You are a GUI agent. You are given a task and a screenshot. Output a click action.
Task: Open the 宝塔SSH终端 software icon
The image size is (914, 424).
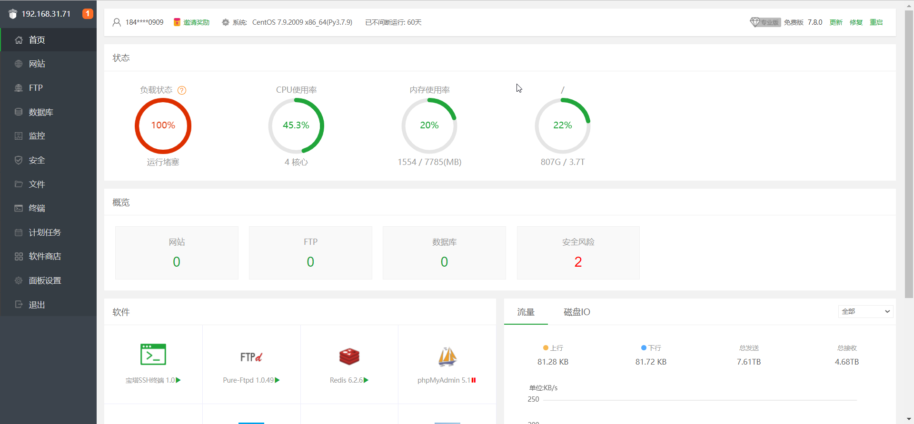point(153,355)
